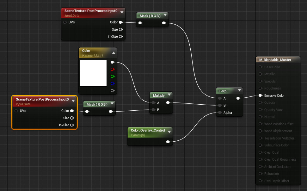307x191 pixels.
Task: Click the red channel output pin on Color node
Action: (x=112, y=69)
